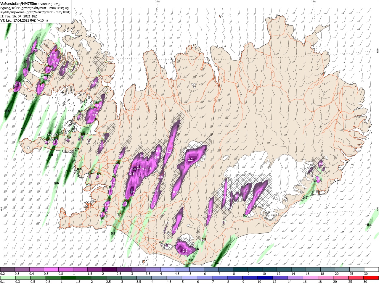Pick top legend swatch starting at 6
379x284 pixels.
211,270
